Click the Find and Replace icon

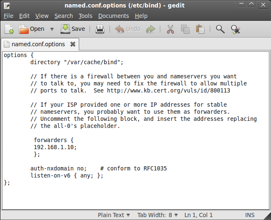point(235,30)
